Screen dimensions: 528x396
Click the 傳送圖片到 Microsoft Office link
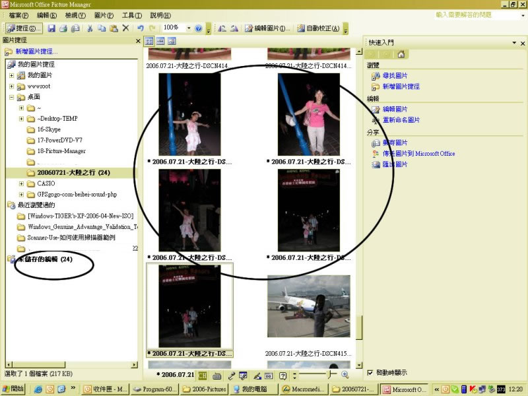pyautogui.click(x=418, y=154)
